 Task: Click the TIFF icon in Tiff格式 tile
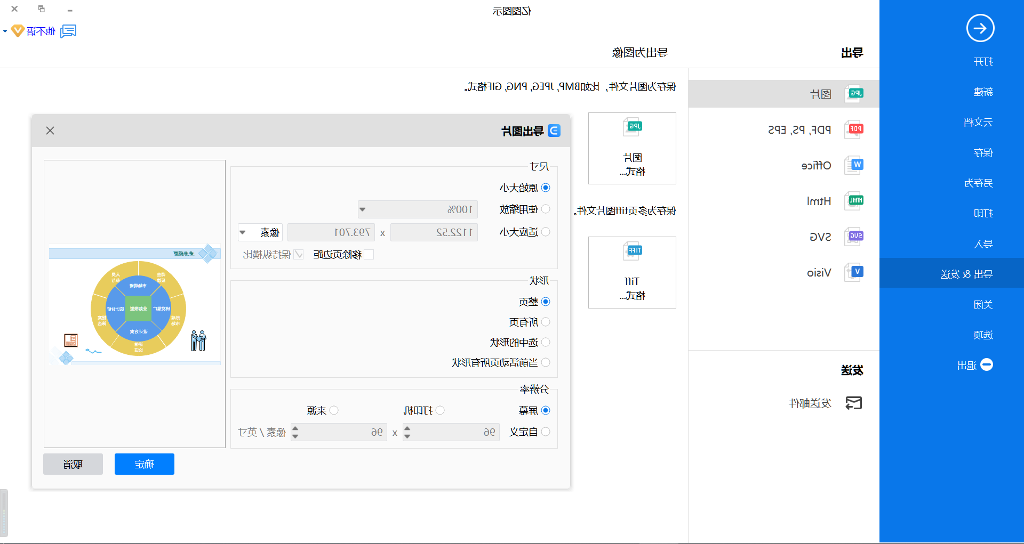(x=633, y=251)
